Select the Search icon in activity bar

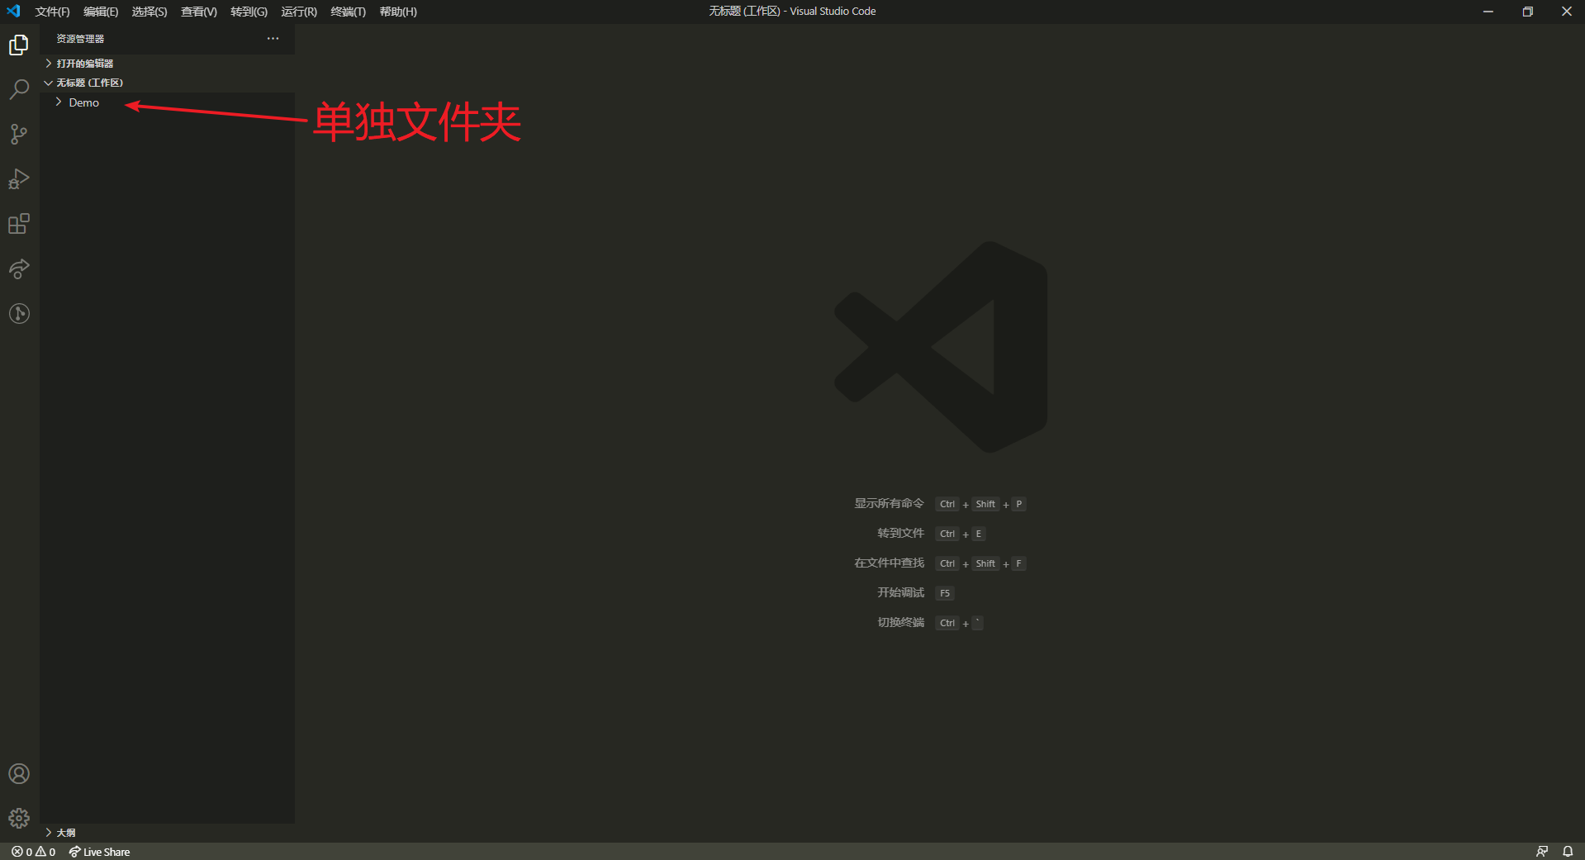click(x=18, y=89)
